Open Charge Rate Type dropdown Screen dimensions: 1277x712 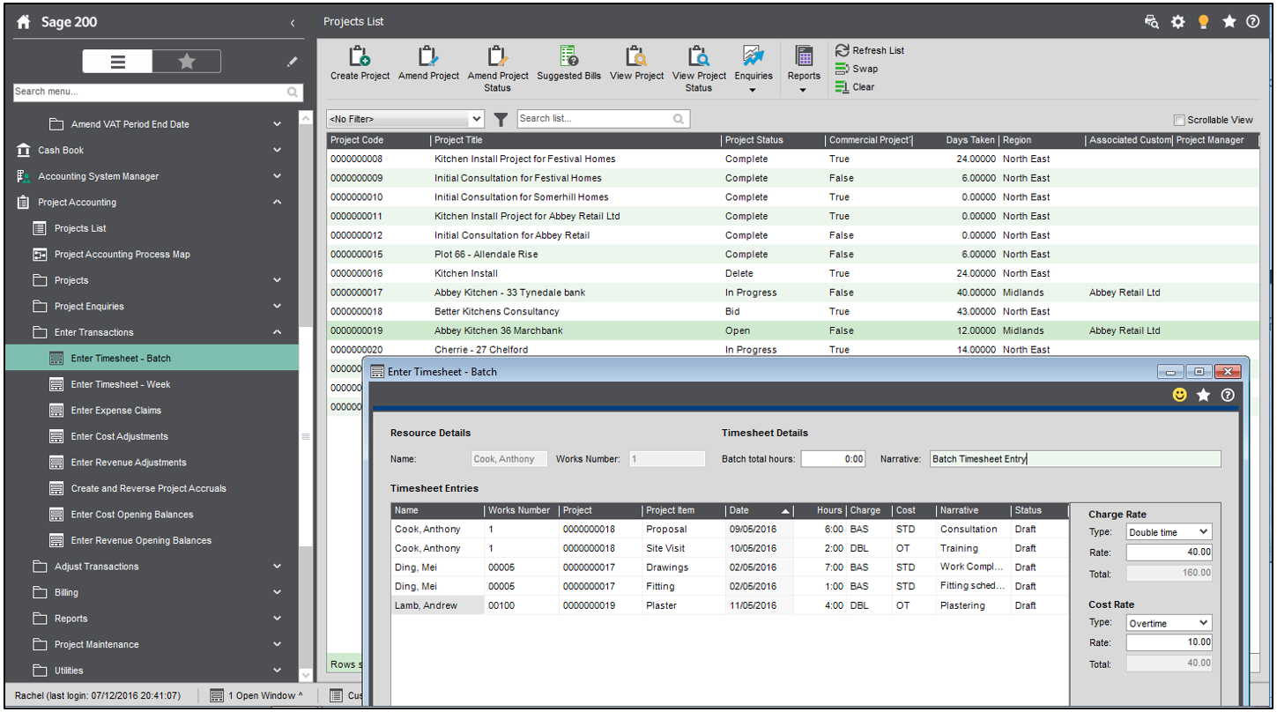tap(1169, 532)
